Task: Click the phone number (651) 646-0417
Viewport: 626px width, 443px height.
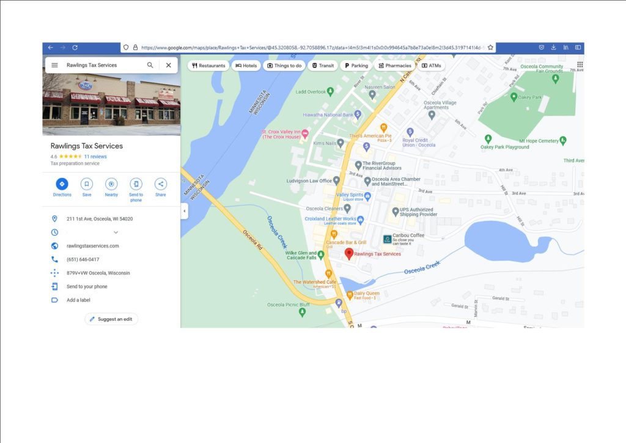Action: click(83, 259)
